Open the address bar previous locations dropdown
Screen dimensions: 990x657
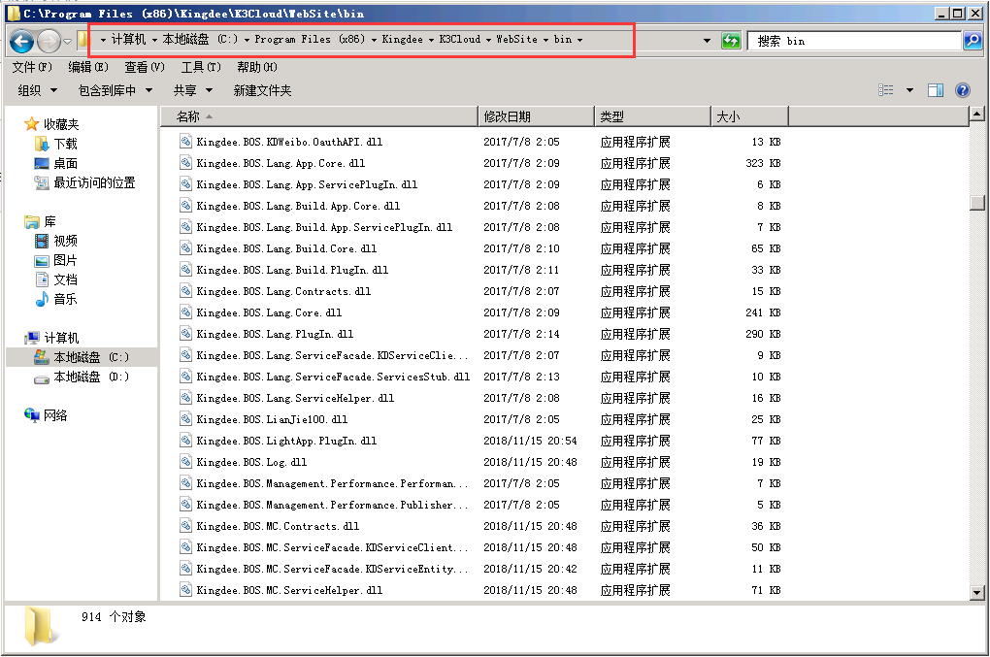coord(707,41)
